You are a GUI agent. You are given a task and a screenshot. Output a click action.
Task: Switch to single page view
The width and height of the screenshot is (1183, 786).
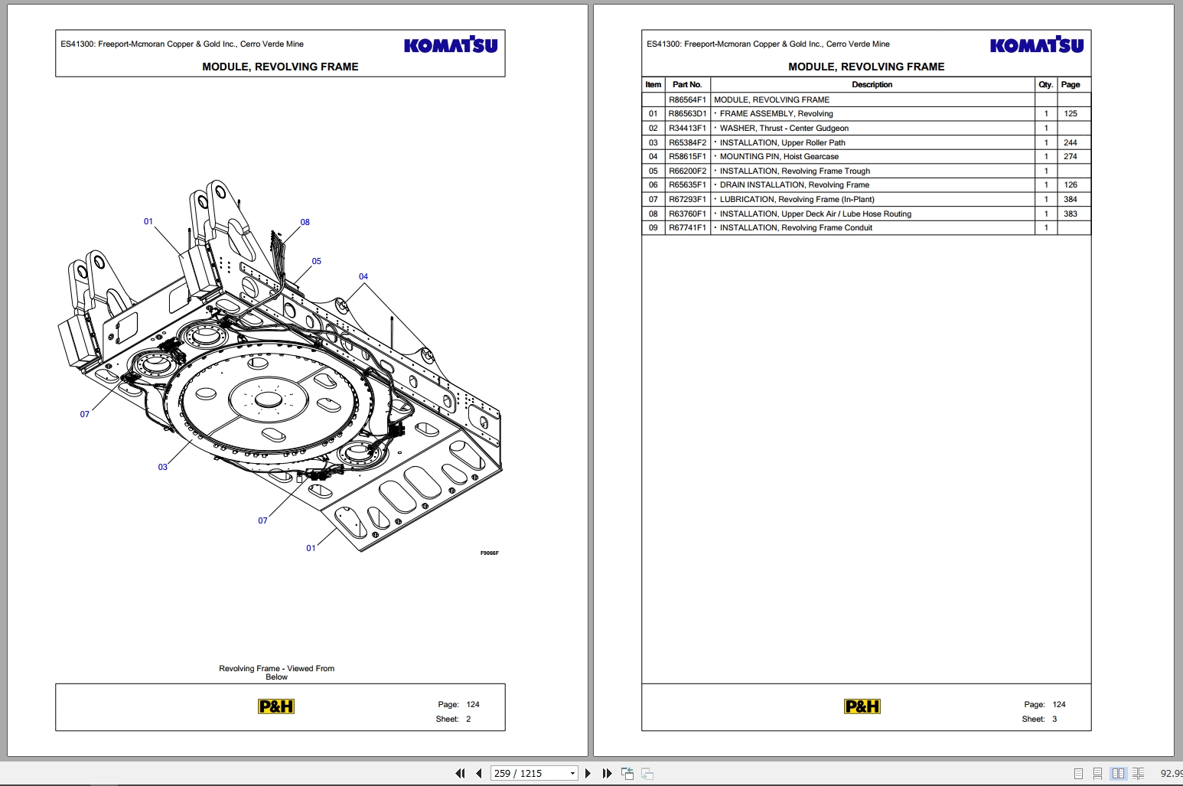pos(1078,774)
